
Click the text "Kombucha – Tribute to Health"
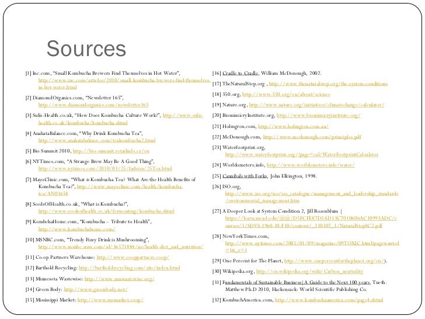[116, 221]
